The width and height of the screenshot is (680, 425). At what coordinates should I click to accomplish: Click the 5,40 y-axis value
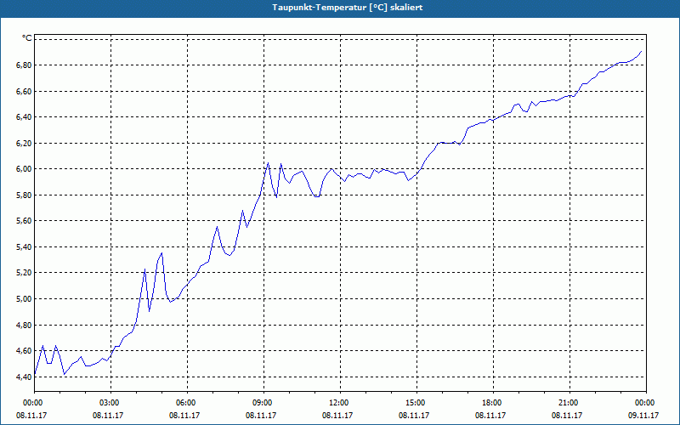25,247
